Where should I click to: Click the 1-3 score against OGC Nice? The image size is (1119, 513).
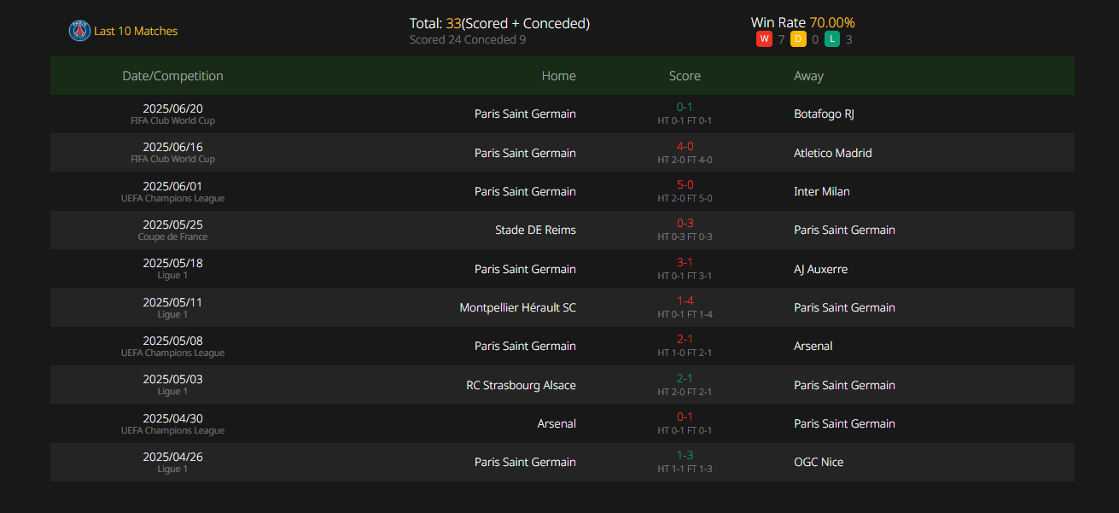tap(685, 455)
